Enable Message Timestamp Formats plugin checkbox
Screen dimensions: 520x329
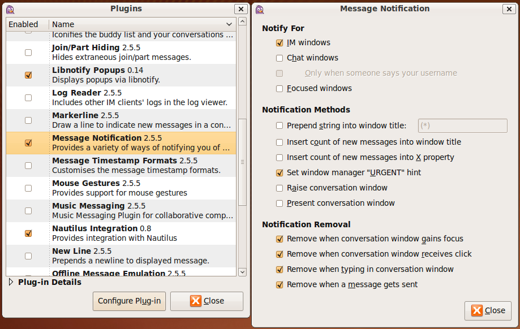click(28, 165)
